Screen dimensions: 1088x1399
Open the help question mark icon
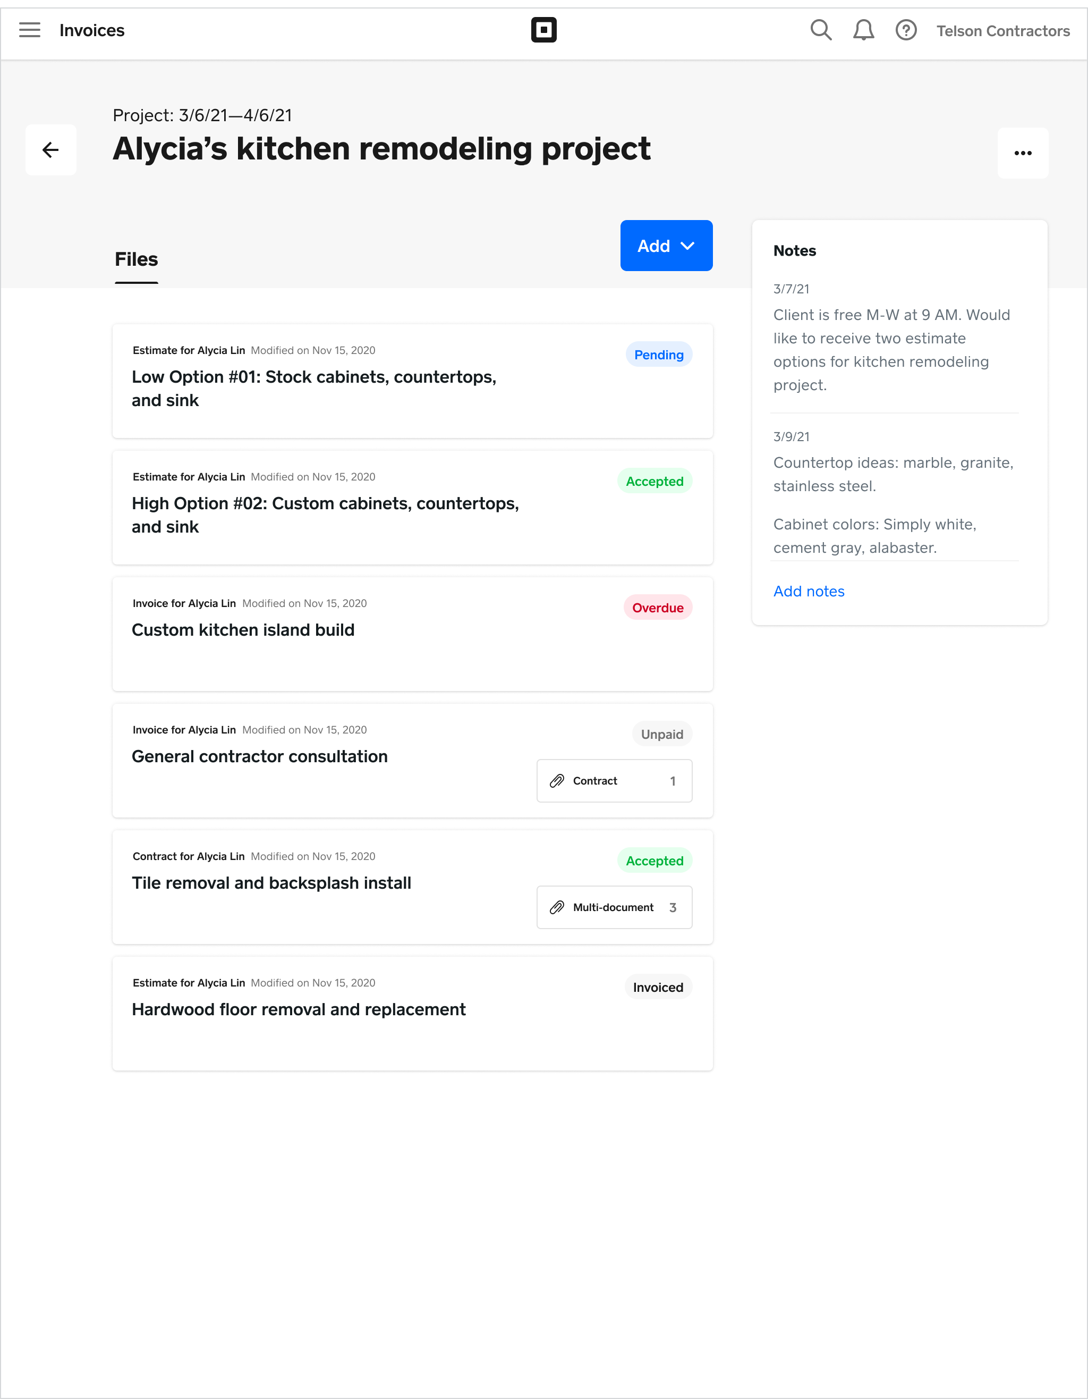(906, 29)
